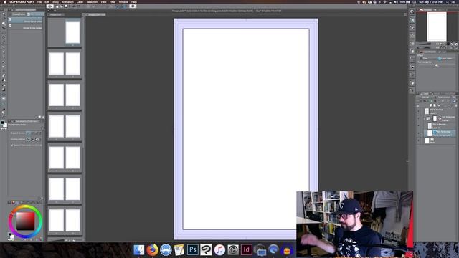Open Firefox from the dock
Viewport: 459px width, 258px height.
tap(152, 249)
